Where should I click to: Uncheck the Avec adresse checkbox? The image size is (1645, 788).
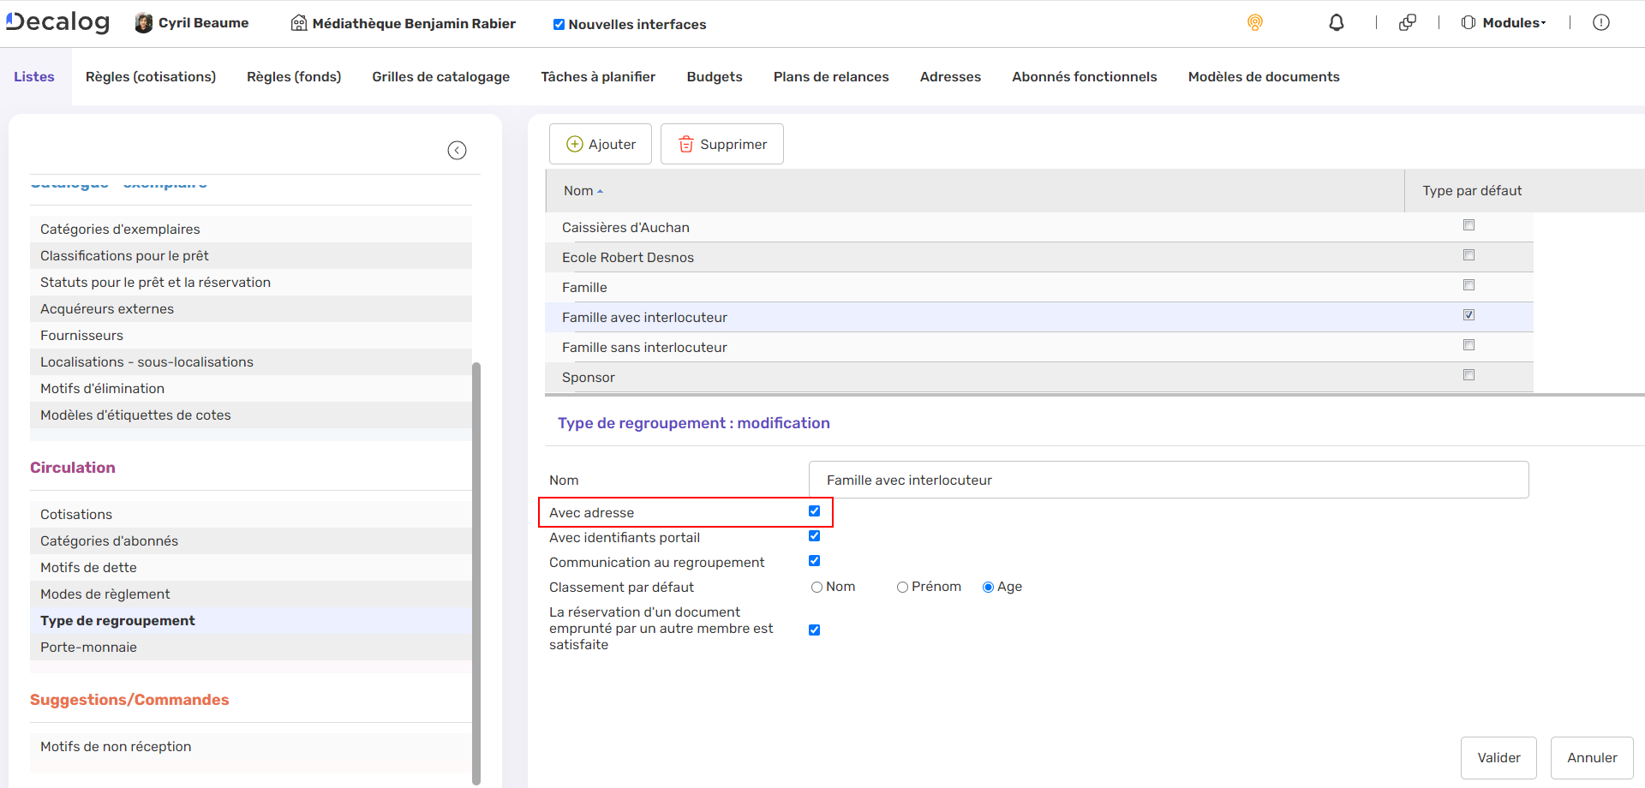[814, 511]
